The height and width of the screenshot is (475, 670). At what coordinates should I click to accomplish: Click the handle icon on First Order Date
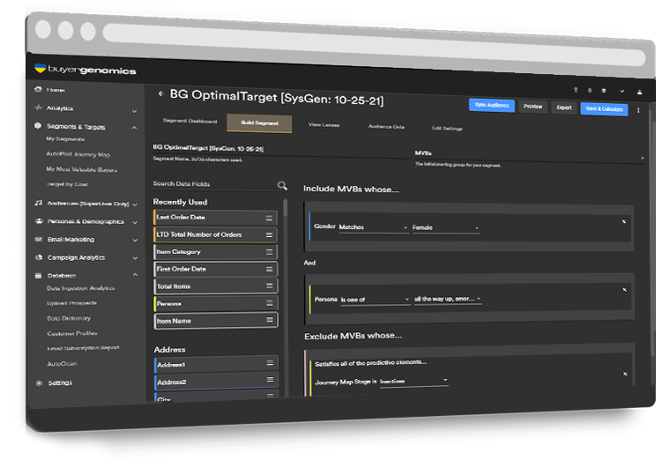270,269
